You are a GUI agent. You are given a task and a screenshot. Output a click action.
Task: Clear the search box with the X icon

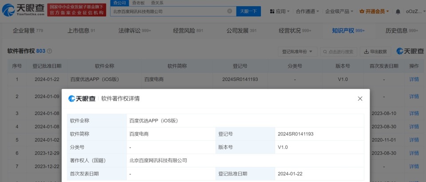[x=229, y=11]
